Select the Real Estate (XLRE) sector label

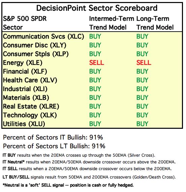[31, 106]
